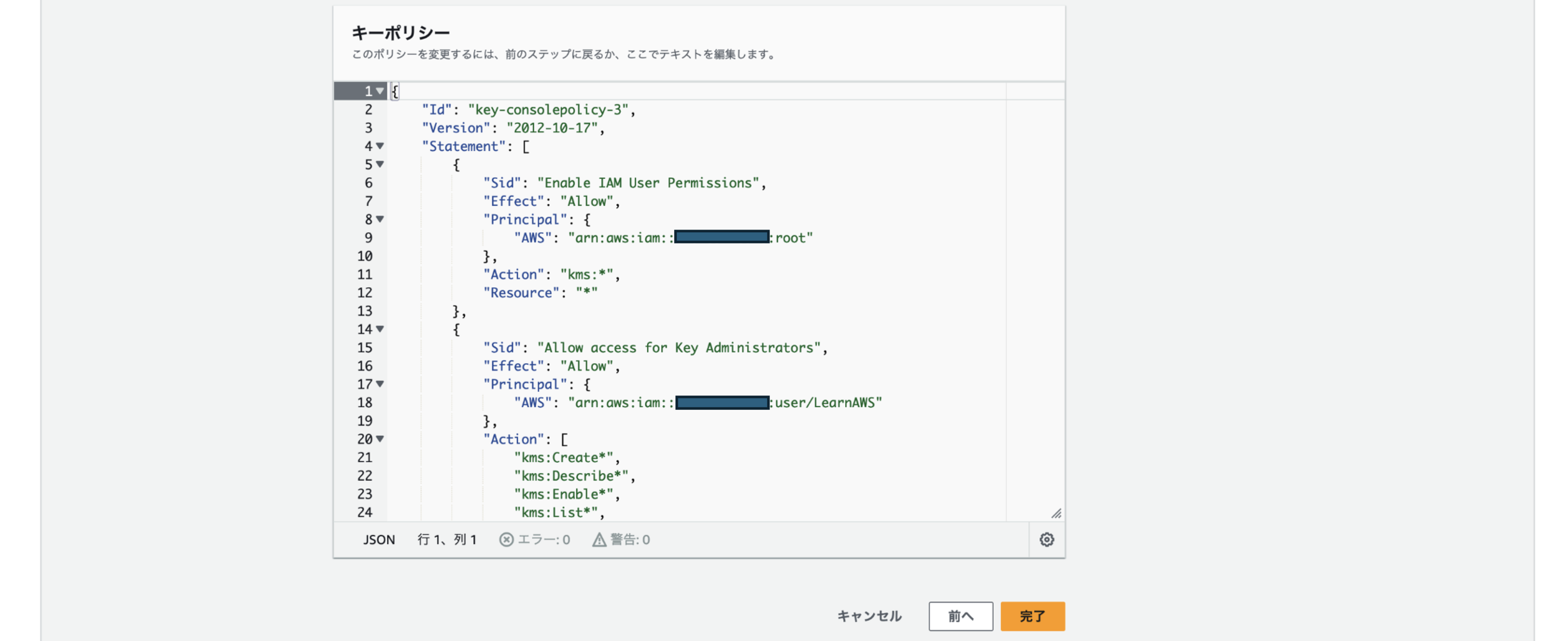Screen dimensions: 1563x641
Task: Click on the user/LearnAWS principal text
Action: pyautogui.click(x=825, y=402)
